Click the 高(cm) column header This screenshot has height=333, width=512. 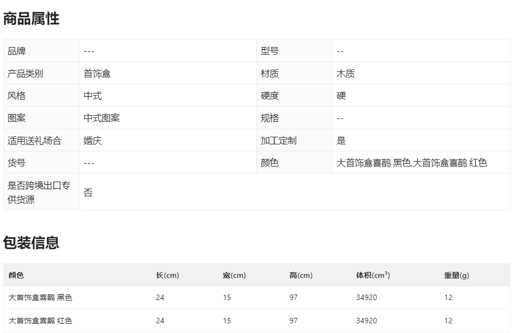[301, 275]
